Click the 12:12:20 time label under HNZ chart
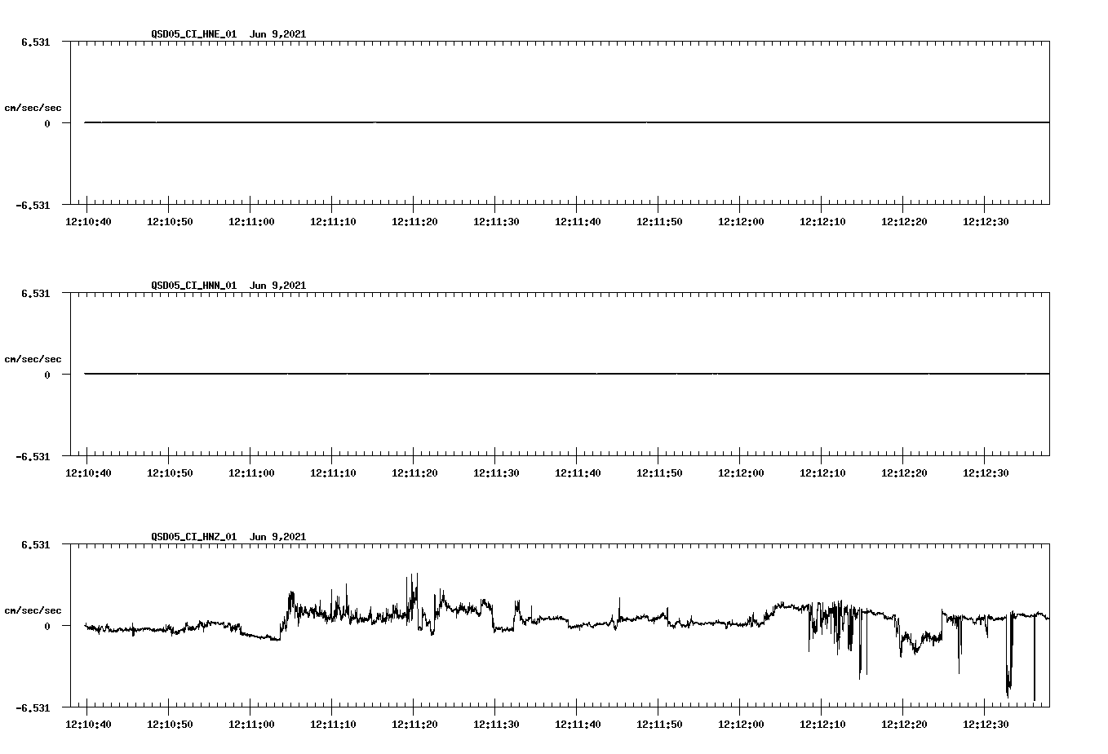 pos(904,725)
